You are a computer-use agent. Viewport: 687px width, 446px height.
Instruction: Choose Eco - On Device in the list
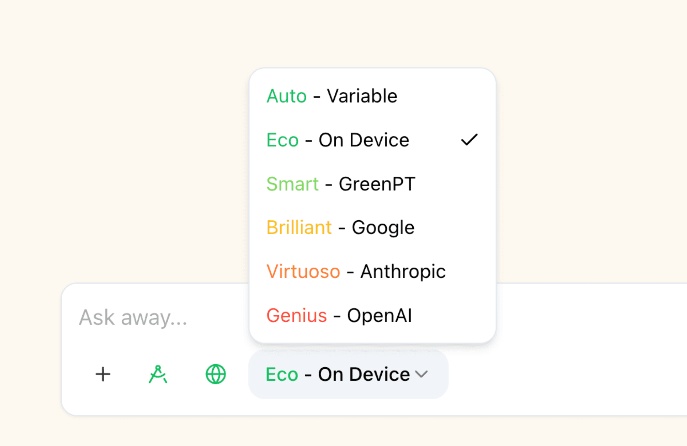pos(372,140)
